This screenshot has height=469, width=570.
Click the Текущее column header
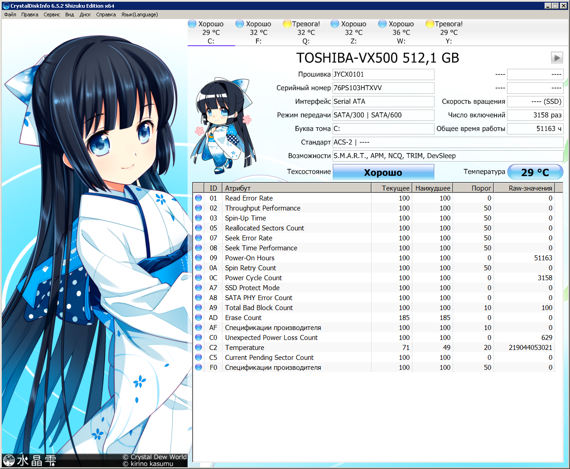coord(391,188)
